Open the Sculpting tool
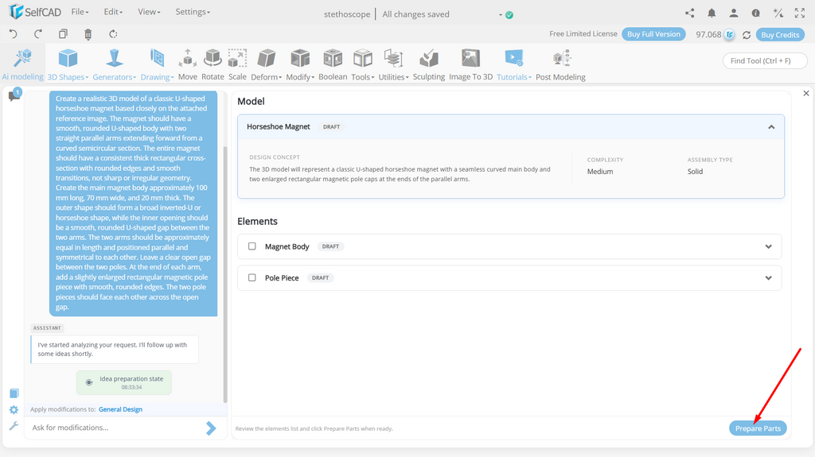The height and width of the screenshot is (457, 815). tap(429, 65)
